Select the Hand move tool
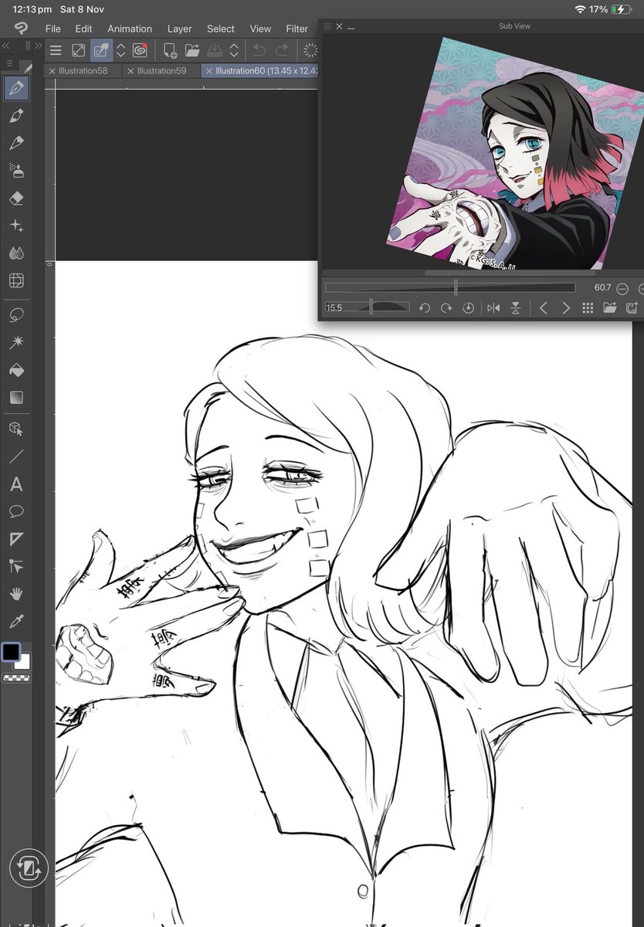The height and width of the screenshot is (927, 644). click(x=16, y=594)
